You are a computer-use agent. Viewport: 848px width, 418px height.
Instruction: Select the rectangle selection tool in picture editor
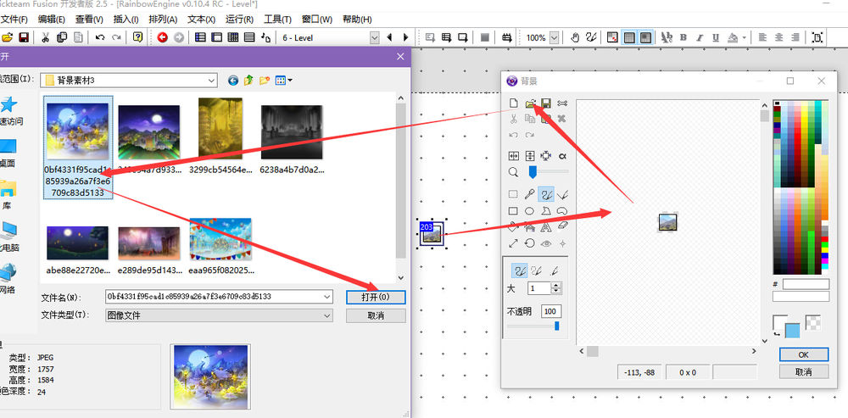514,195
